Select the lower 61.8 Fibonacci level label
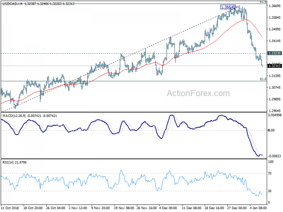The width and height of the screenshot is (283, 212). coord(263,79)
